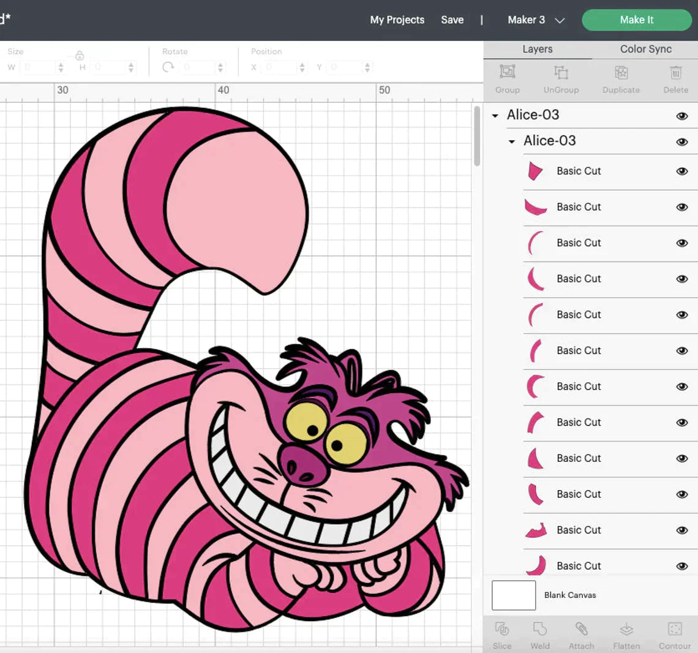Increase width with the W up arrow

61,64
